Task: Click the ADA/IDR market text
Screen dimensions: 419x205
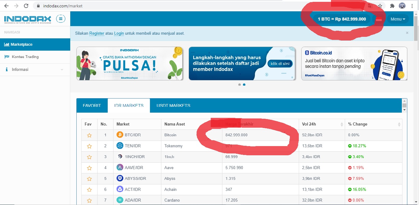Action: tap(133, 200)
